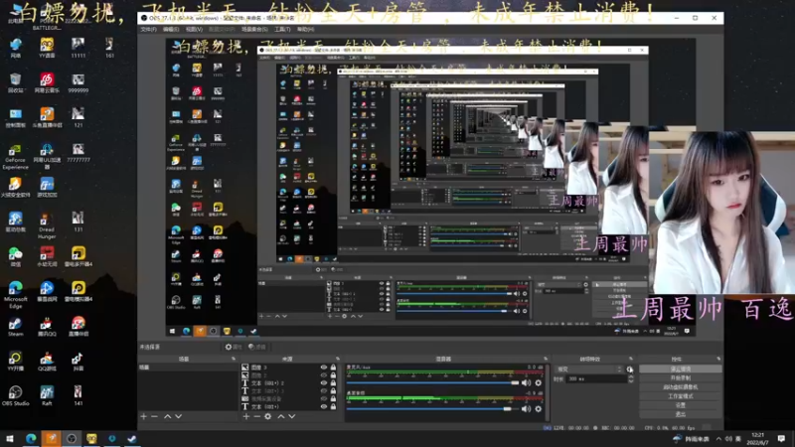Open the Microsoft Edge desktop shortcut
This screenshot has height=447, width=795.
click(x=15, y=294)
